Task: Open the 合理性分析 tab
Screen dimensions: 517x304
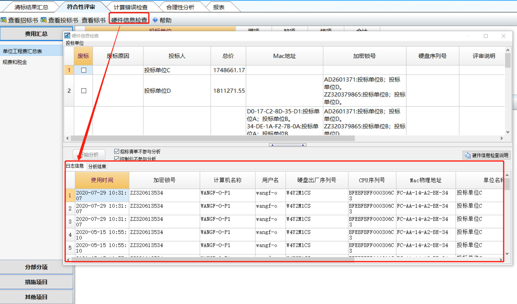Action: click(180, 7)
